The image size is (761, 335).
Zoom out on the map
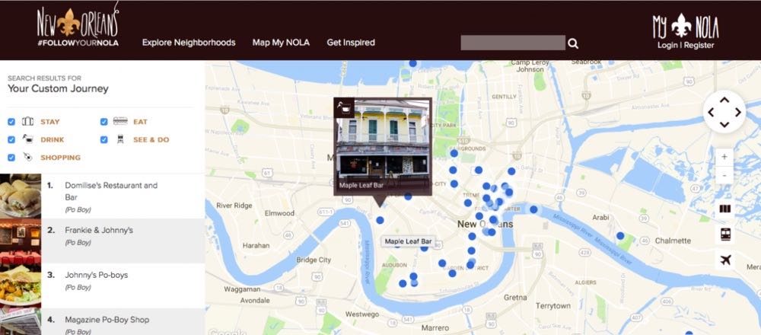point(724,175)
